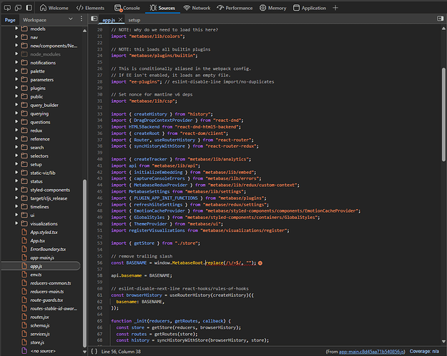
Task: Open route-guards.tsx file icon
Action: coord(24,300)
